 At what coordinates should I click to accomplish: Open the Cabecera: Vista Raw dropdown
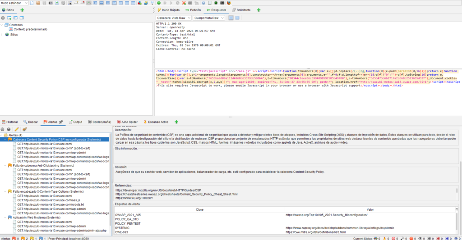[x=174, y=18]
